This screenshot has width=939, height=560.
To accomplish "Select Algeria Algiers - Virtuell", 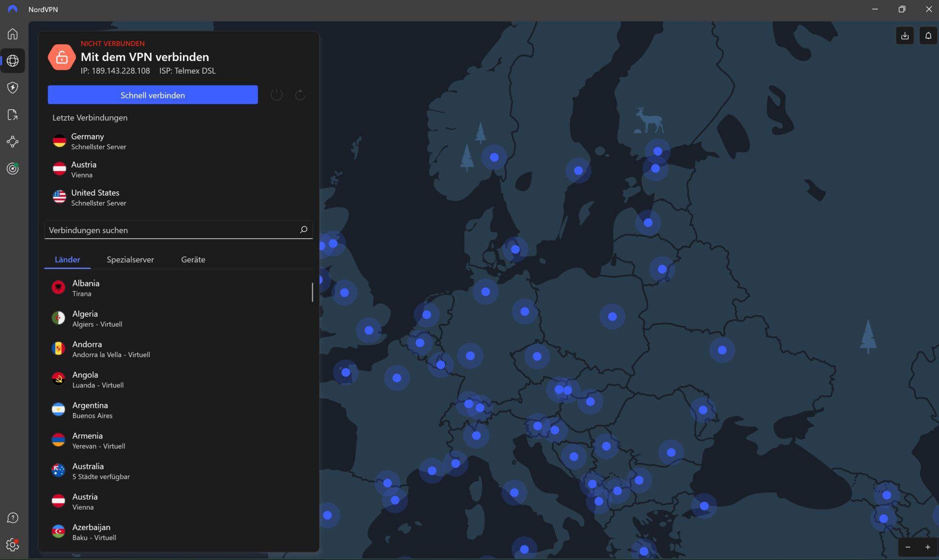I will (x=179, y=319).
